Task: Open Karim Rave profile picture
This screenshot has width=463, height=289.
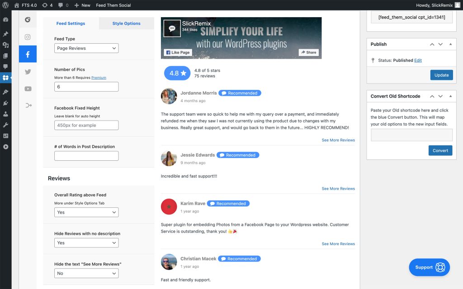Action: (x=169, y=206)
